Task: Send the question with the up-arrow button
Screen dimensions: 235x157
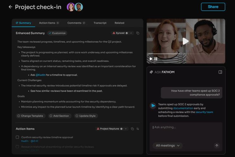Action: tap(217, 146)
